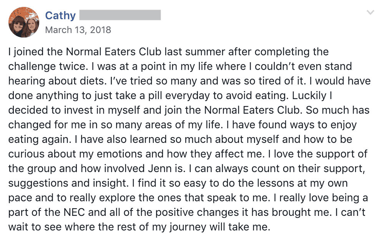382x242 pixels.
Task: Click Cathy's profile picture thumbnail
Action: pos(23,22)
